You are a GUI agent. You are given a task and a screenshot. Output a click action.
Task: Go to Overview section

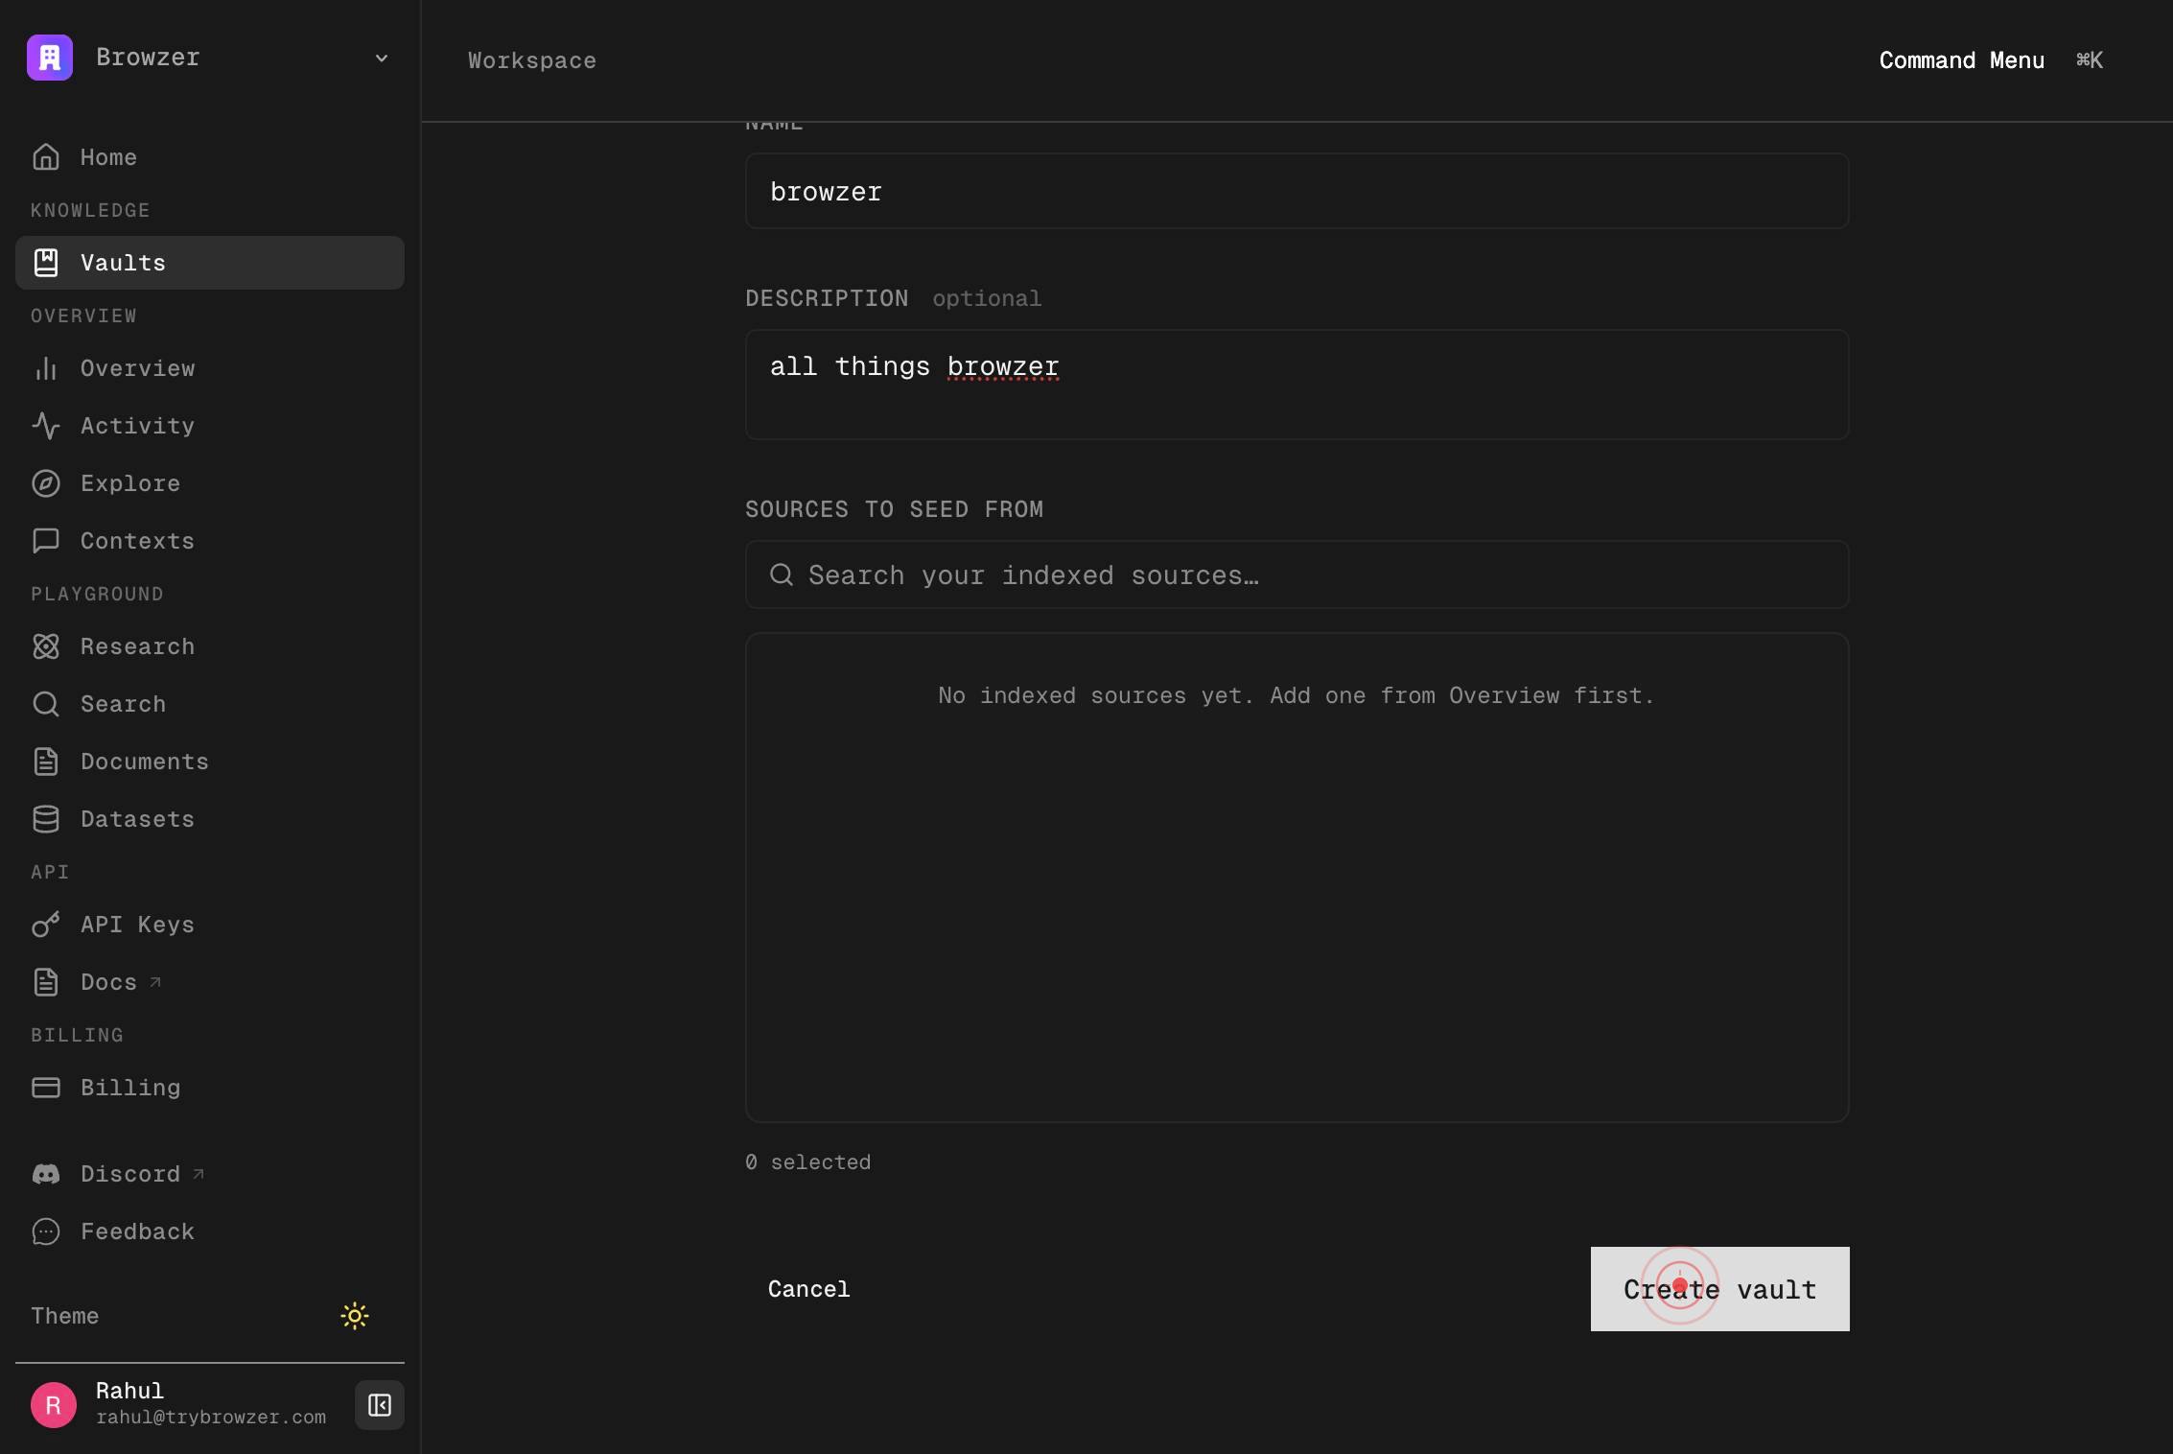(210, 368)
